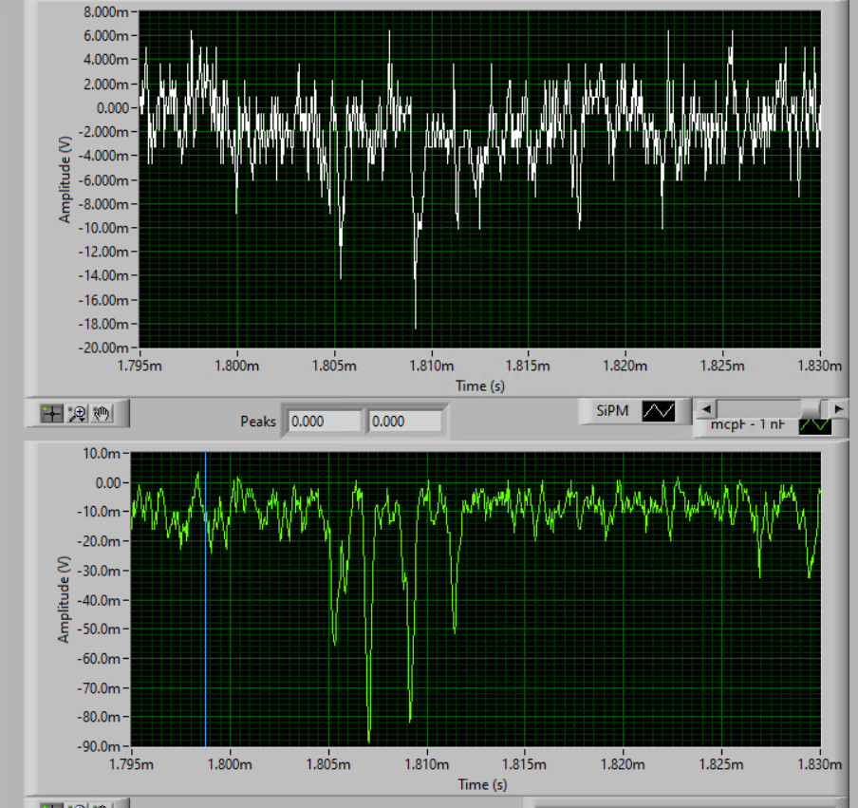The image size is (858, 808).
Task: Click the mcpF - 1 nF legend label
Action: [x=748, y=425]
